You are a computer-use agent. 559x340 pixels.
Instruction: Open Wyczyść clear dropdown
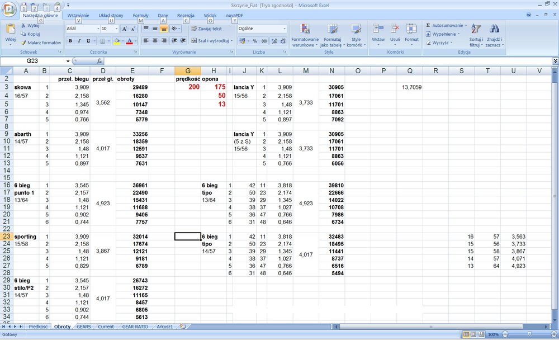(x=451, y=43)
